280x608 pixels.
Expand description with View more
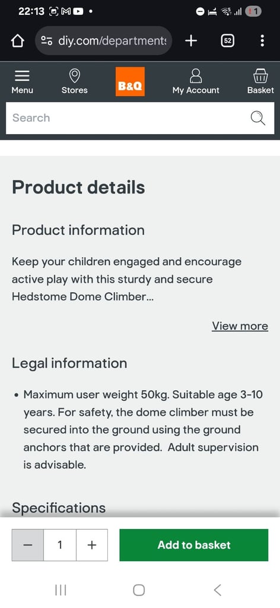point(240,326)
